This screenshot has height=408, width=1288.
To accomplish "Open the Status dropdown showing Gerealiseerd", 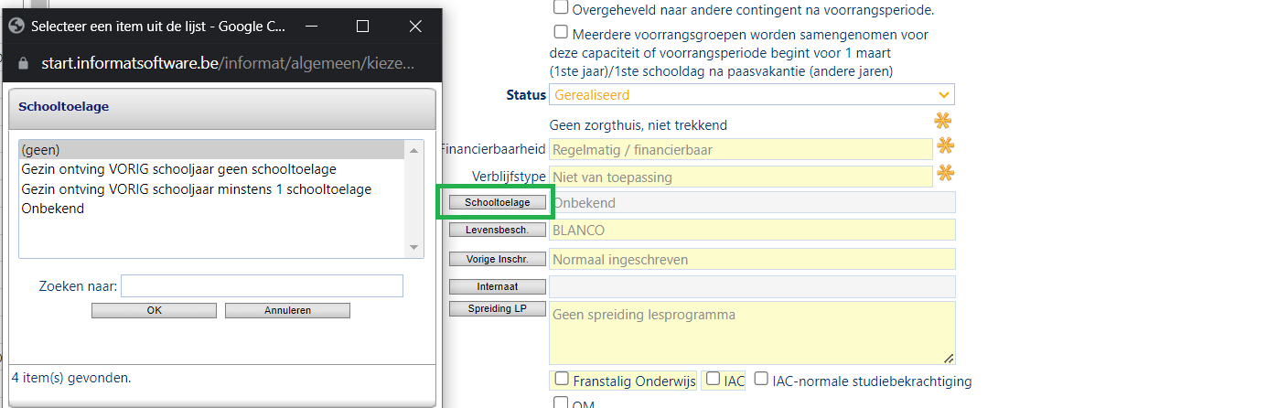I will (x=751, y=94).
